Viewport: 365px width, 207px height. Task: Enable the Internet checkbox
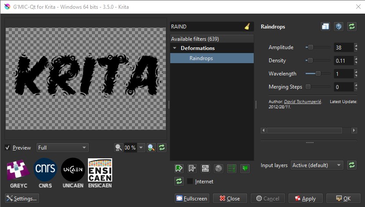[190, 181]
